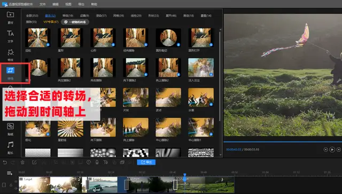Click the microphone voice-over icon

coord(97,162)
